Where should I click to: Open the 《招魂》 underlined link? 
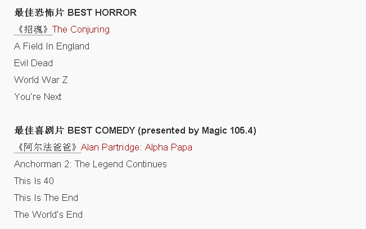click(x=33, y=30)
